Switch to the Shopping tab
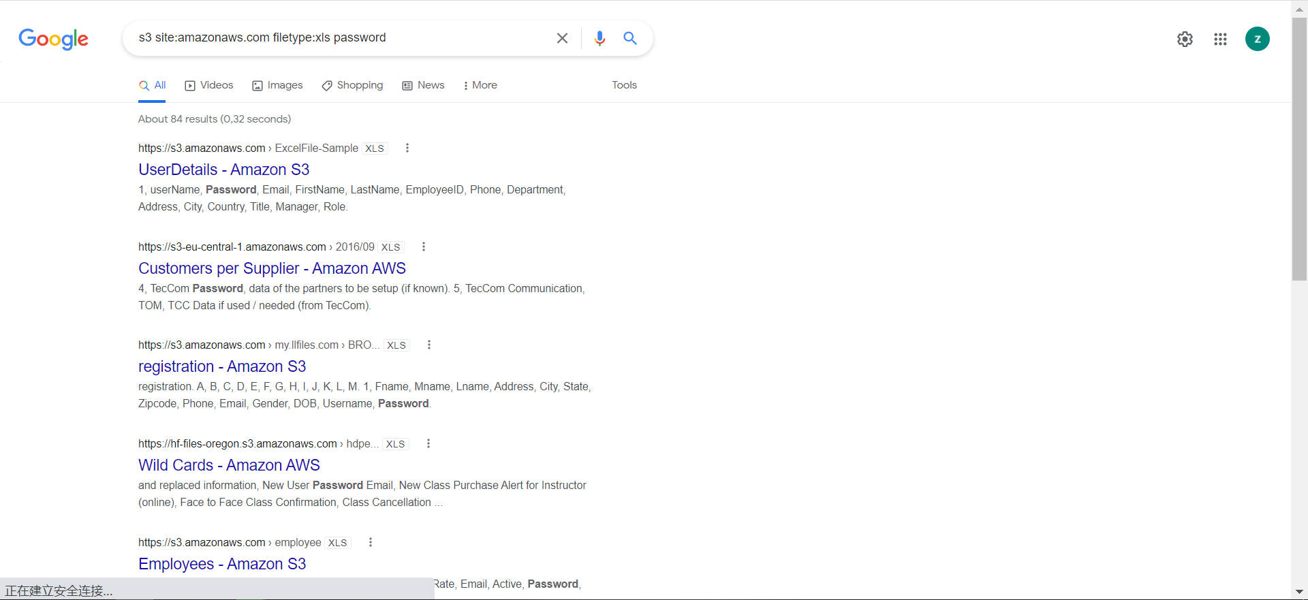Screen dimensions: 1308x600 tap(352, 85)
